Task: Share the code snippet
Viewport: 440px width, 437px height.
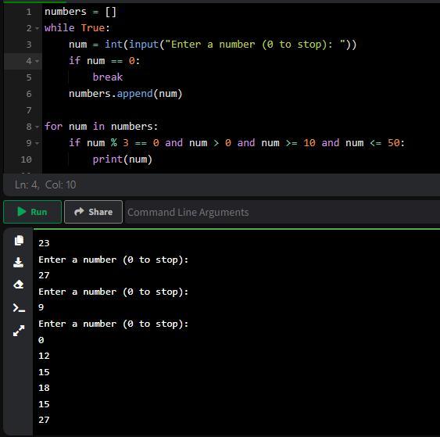Action: coord(93,212)
